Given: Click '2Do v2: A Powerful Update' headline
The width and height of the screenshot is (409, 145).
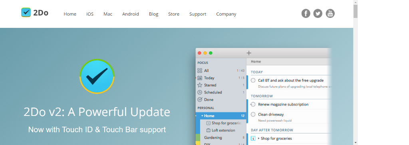Looking at the screenshot, I should tap(97, 112).
